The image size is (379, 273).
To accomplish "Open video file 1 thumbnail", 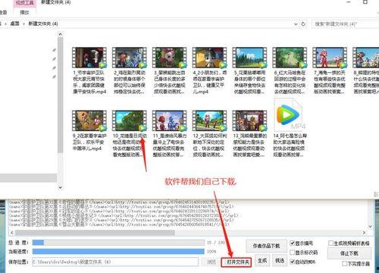I will tap(89, 58).
